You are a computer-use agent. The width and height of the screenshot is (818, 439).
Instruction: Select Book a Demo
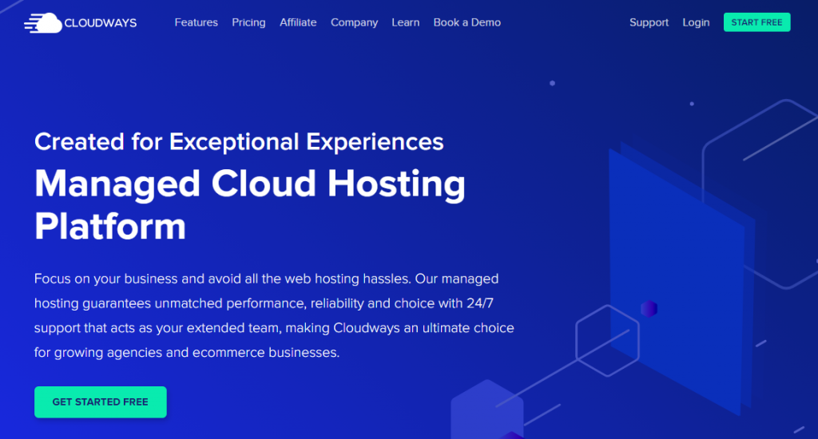pyautogui.click(x=467, y=22)
